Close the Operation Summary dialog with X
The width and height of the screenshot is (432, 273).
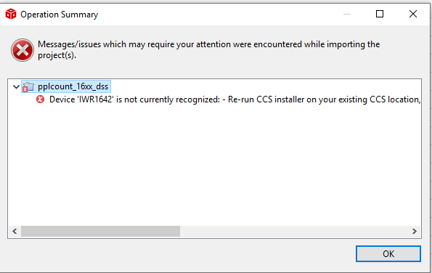pos(413,14)
